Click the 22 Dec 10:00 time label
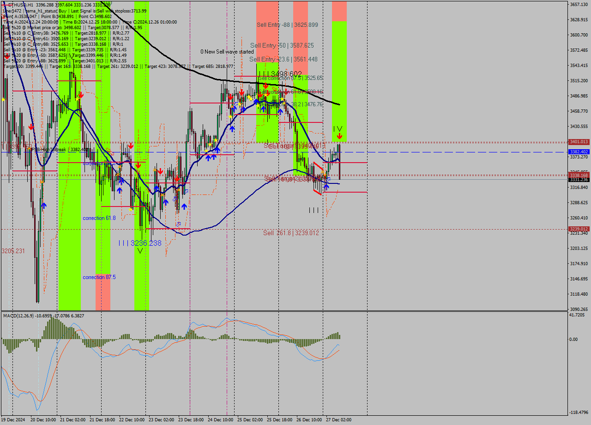Screen dimensions: 591x425 coord(132,420)
